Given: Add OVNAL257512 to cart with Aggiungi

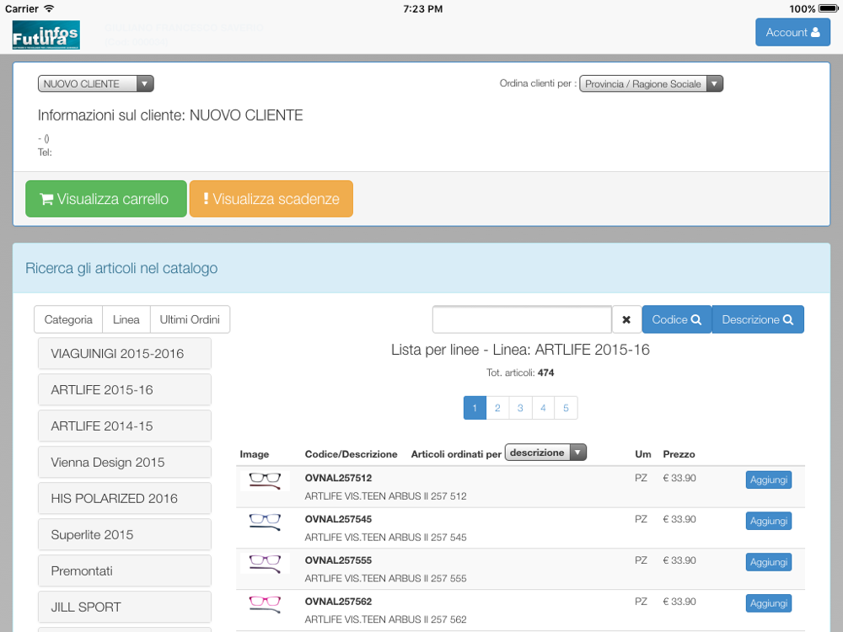Looking at the screenshot, I should pyautogui.click(x=769, y=480).
